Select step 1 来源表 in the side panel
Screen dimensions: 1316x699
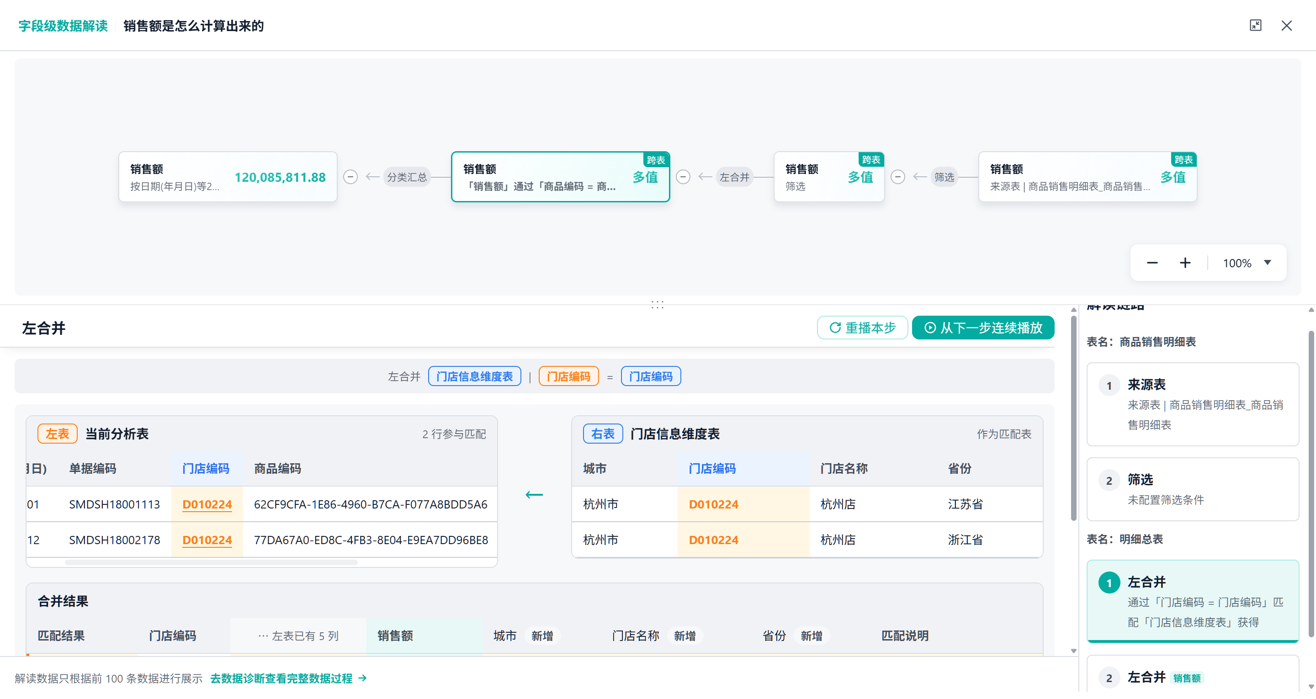coord(1192,404)
